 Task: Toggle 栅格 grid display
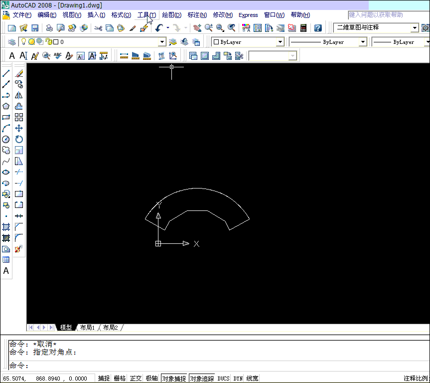pyautogui.click(x=120, y=379)
